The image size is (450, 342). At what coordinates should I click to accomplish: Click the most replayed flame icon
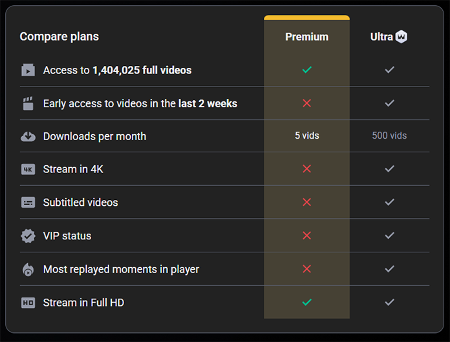click(28, 269)
